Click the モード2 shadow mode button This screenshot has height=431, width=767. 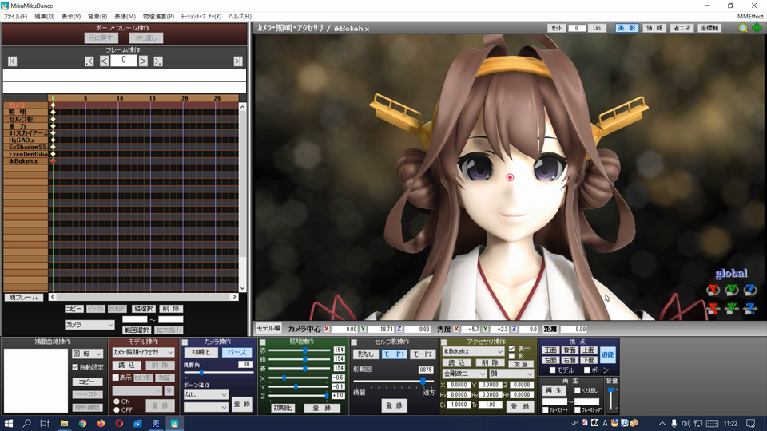pos(423,354)
